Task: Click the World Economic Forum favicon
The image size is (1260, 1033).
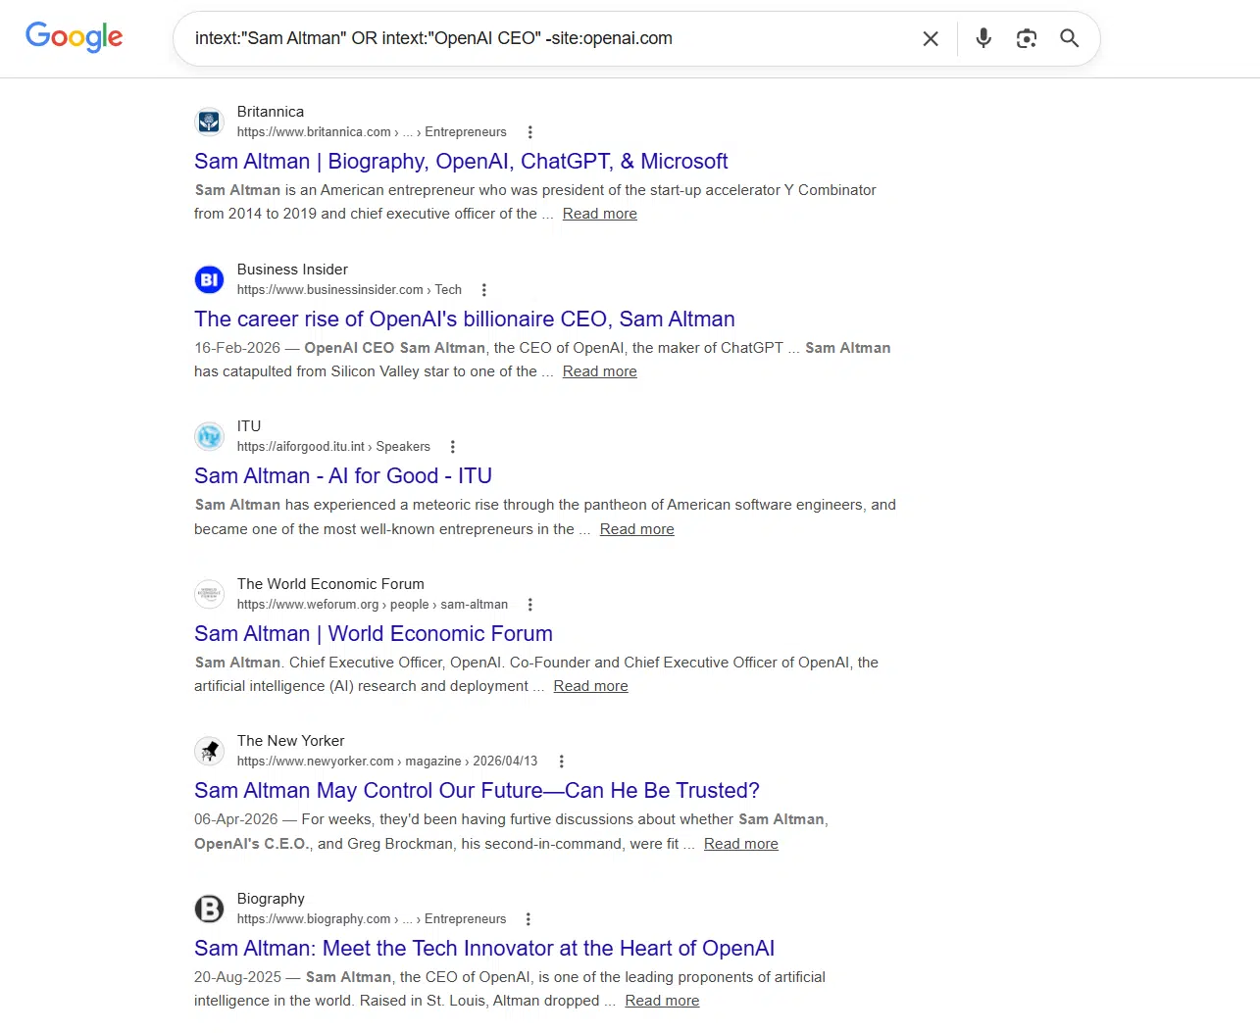Action: click(x=209, y=594)
